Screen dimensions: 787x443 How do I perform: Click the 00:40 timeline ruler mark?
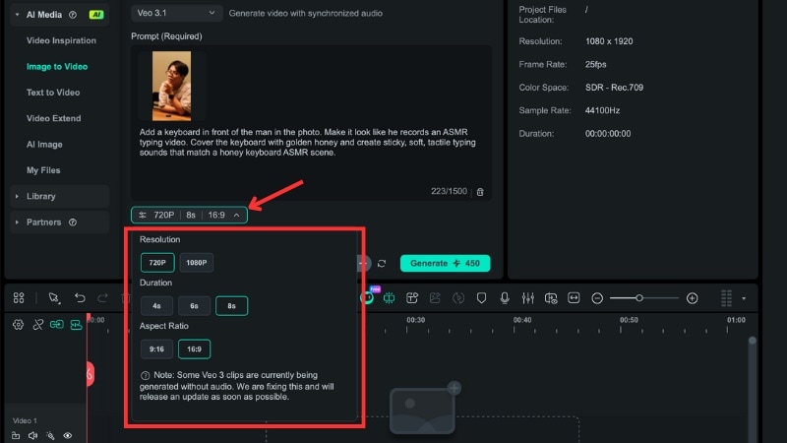(x=522, y=320)
